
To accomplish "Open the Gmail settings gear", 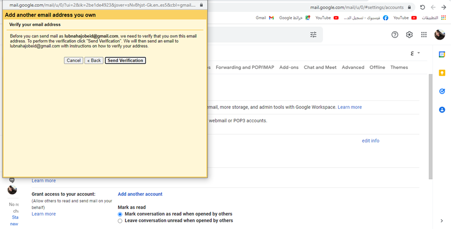I will [409, 35].
